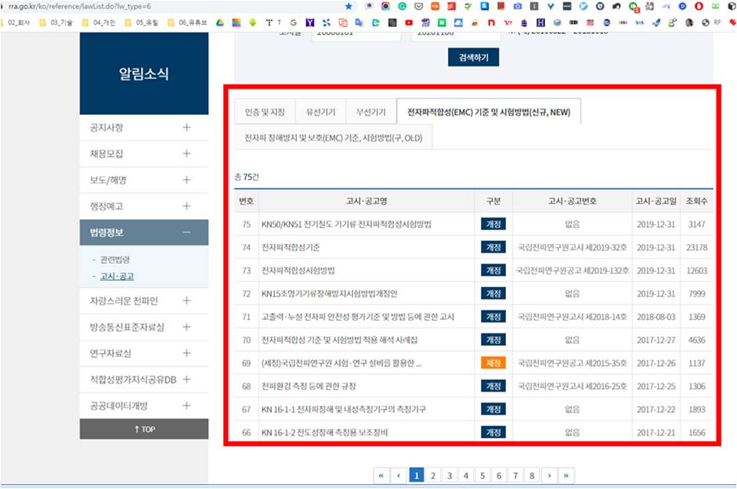Switch to the 인증 및 지정 tab
The width and height of the screenshot is (737, 489).
pos(265,112)
